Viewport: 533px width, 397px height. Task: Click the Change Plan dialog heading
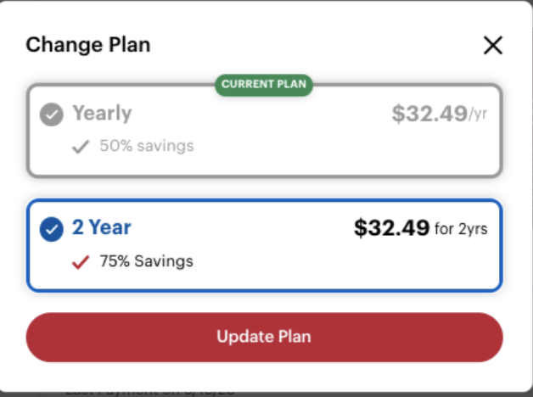pos(87,45)
